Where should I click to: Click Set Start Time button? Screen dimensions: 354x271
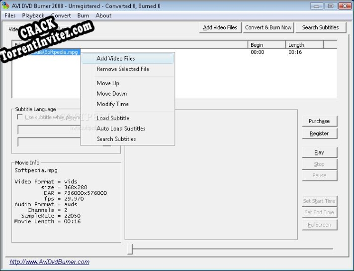[320, 201]
